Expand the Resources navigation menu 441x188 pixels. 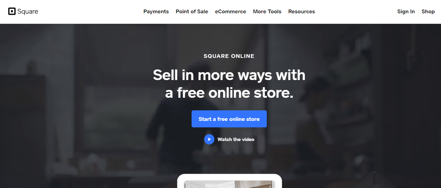301,12
